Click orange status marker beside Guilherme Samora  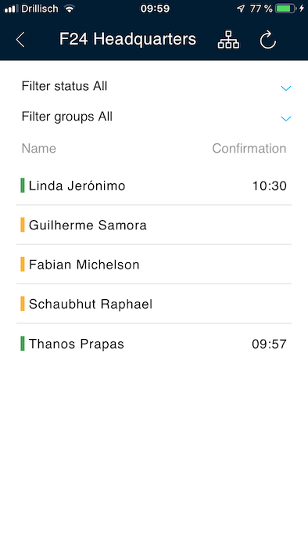coord(23,225)
